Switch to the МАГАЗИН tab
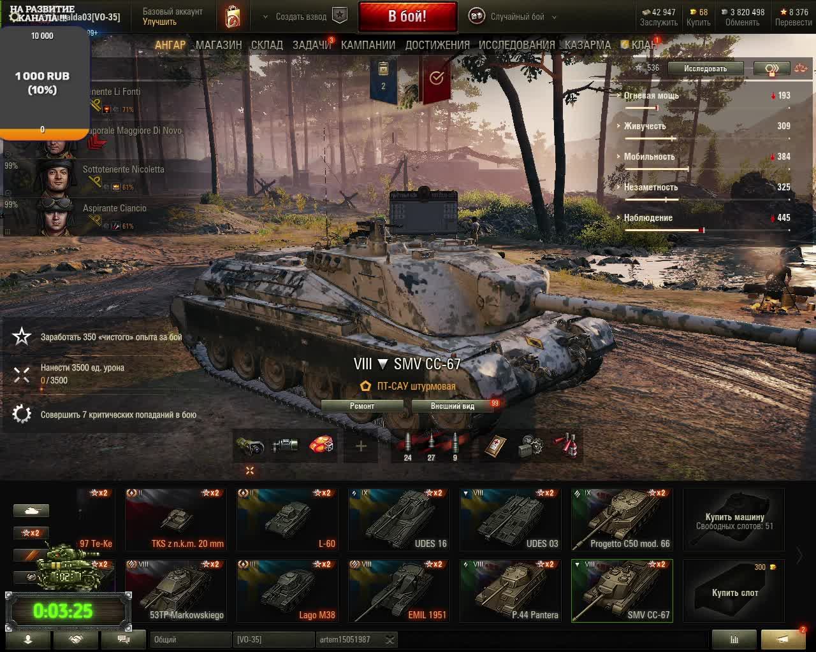The height and width of the screenshot is (652, 816). click(x=219, y=45)
